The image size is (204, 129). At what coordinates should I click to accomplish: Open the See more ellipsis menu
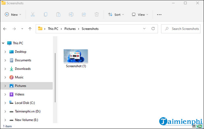(x=159, y=15)
